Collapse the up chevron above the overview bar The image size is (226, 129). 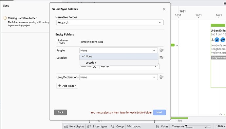click(x=220, y=114)
